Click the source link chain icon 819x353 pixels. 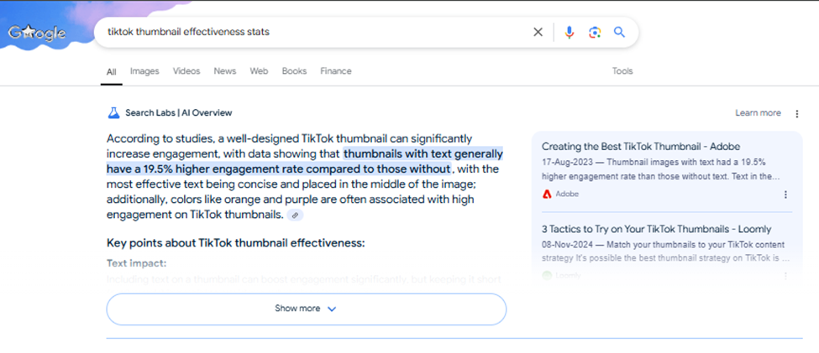(x=295, y=215)
